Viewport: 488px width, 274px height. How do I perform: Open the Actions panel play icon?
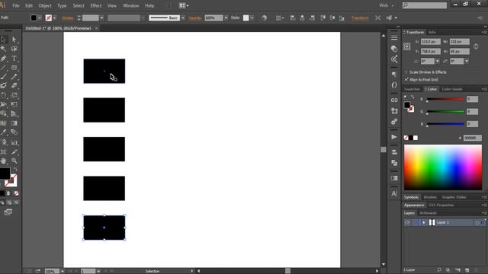pyautogui.click(x=394, y=137)
